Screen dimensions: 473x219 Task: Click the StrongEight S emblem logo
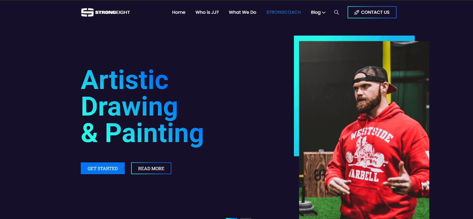(87, 12)
